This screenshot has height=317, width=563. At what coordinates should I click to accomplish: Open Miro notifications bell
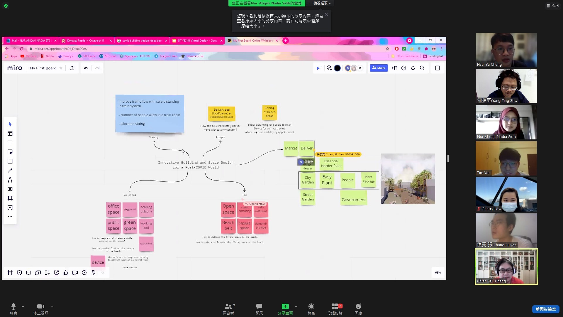click(413, 68)
